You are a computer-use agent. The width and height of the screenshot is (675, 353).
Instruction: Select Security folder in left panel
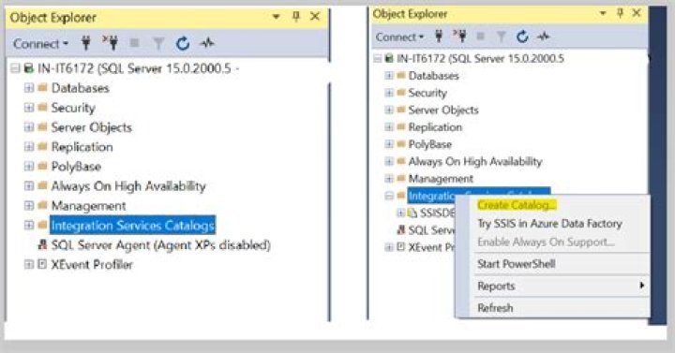(73, 108)
